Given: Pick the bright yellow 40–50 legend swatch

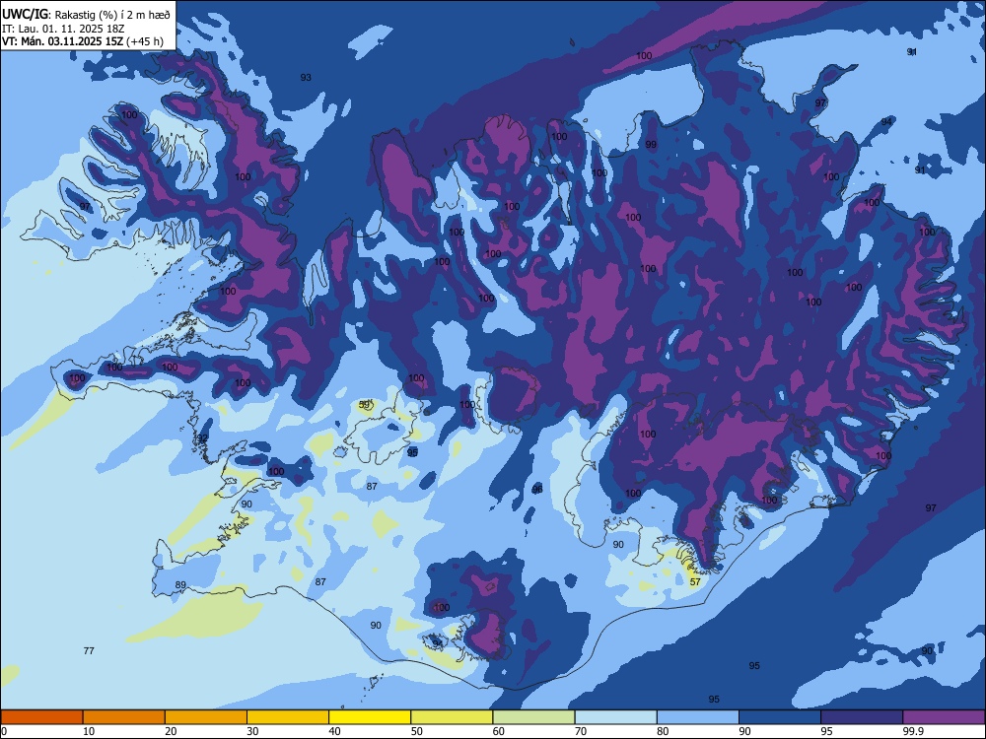Looking at the screenshot, I should click(370, 717).
